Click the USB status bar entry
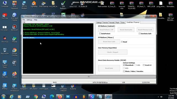Screen dimensions: 177x99 pos(124,82)
